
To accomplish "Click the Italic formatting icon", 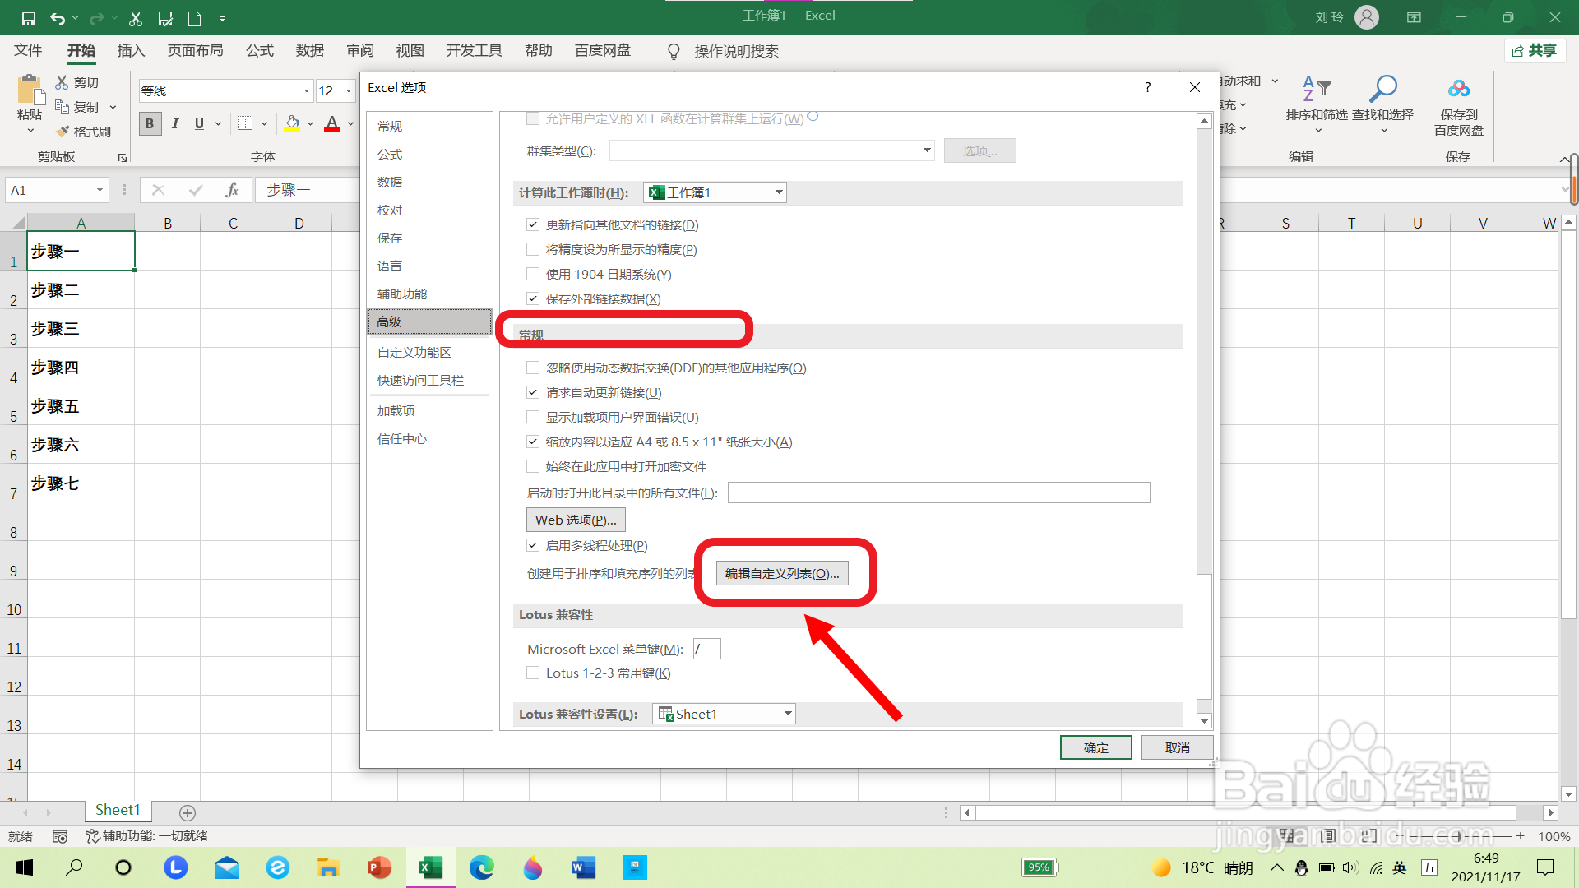I will [x=175, y=123].
